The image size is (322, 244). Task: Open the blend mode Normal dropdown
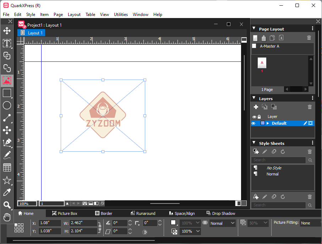pos(222,223)
